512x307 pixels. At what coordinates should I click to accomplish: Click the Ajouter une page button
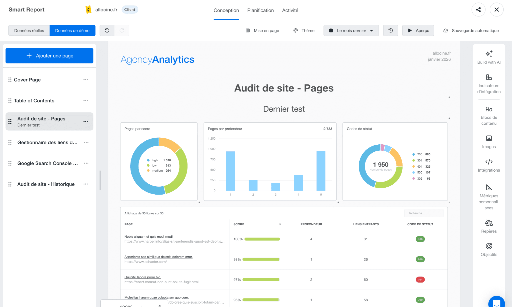click(49, 55)
